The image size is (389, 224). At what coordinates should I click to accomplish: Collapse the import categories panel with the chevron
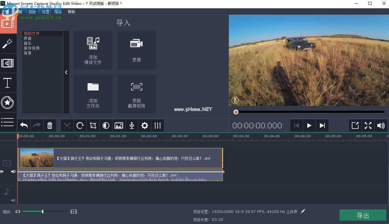pyautogui.click(x=66, y=72)
